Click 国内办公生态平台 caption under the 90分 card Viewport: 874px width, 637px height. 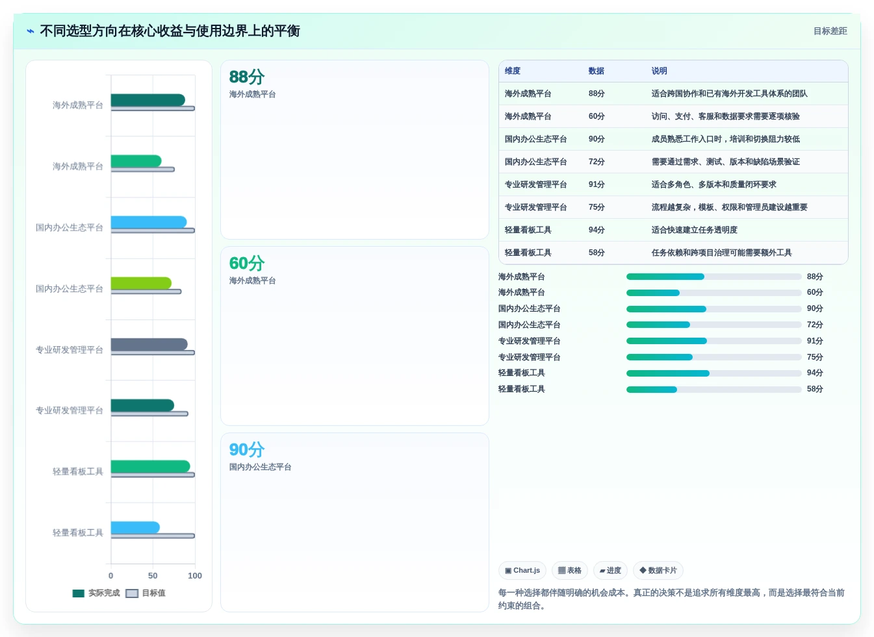[260, 468]
